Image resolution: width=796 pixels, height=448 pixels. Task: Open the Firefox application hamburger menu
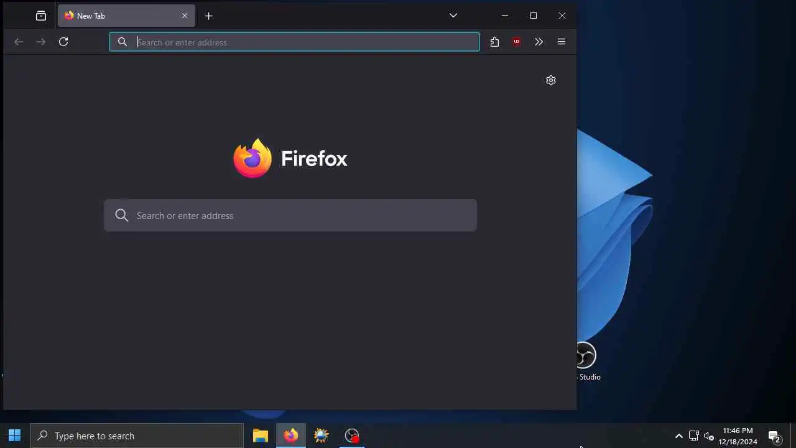(x=562, y=42)
